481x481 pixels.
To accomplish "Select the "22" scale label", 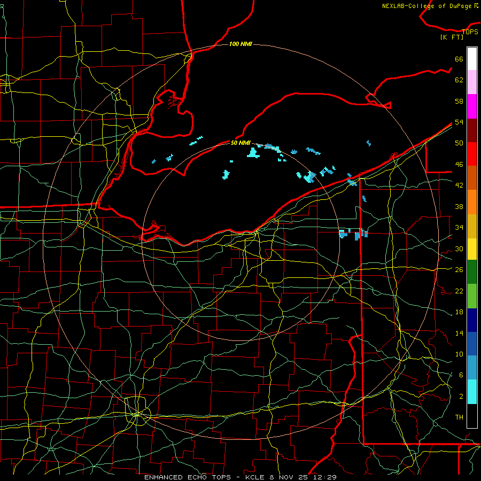I will tap(459, 291).
